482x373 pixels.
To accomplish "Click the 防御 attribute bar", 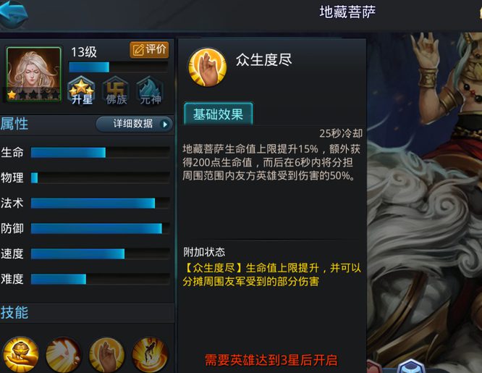I will (x=100, y=229).
